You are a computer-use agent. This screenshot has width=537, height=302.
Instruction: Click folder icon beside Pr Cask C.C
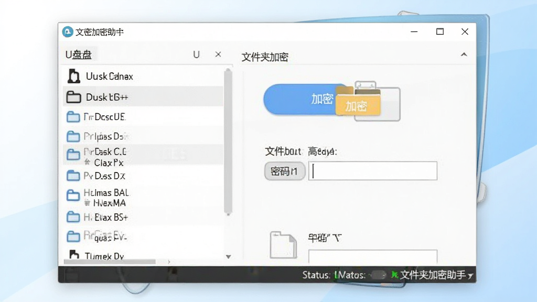pyautogui.click(x=73, y=155)
